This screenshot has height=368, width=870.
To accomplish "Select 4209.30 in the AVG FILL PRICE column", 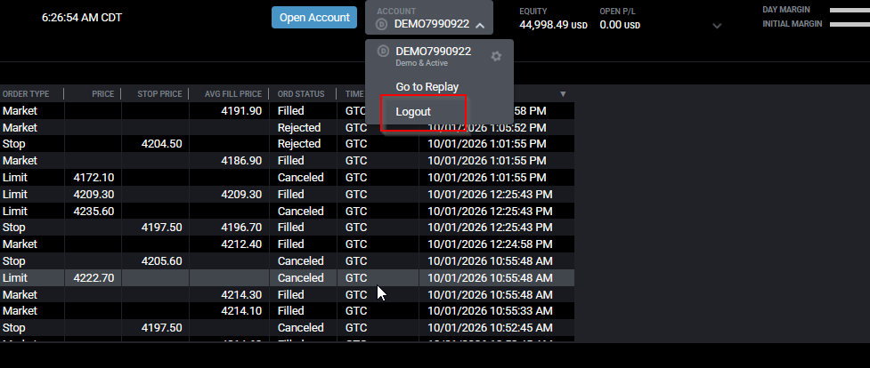I will point(241,194).
